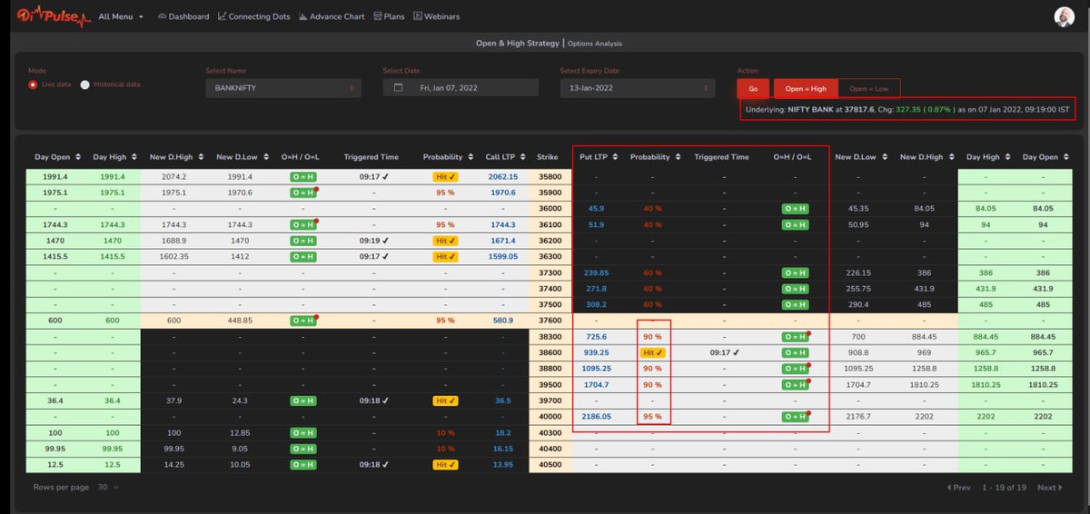Click Call LTP value 580.9
Viewport: 1090px width, 514px height.
tap(502, 320)
